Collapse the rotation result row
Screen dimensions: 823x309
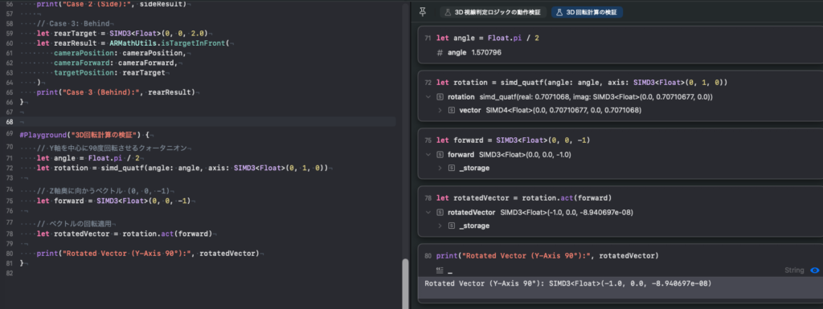(428, 97)
